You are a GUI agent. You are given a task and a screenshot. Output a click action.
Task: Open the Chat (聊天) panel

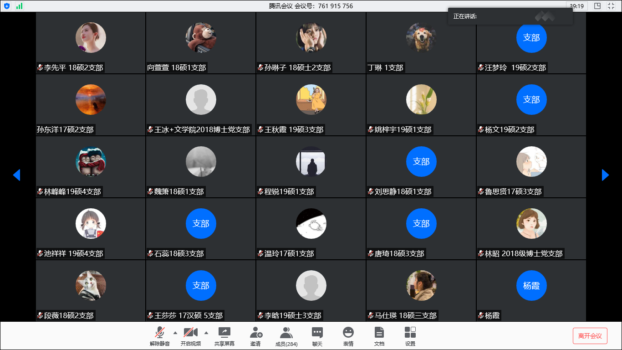point(317,336)
